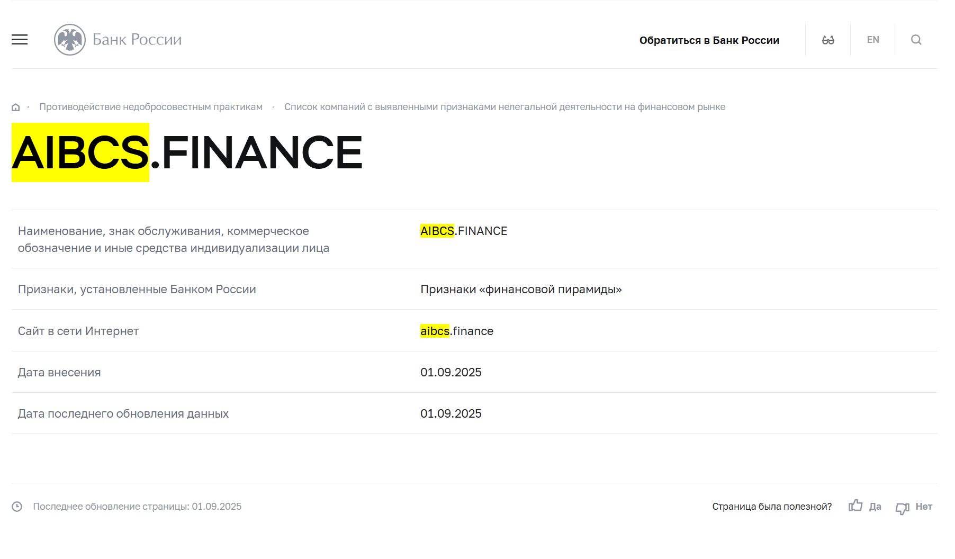Vote Нет for page usefulness
This screenshot has width=955, height=559.
tap(924, 507)
